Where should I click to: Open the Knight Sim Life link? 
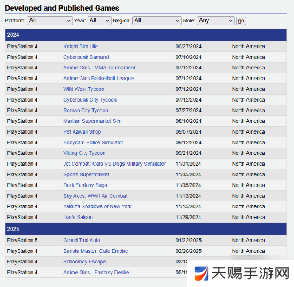pyautogui.click(x=80, y=46)
